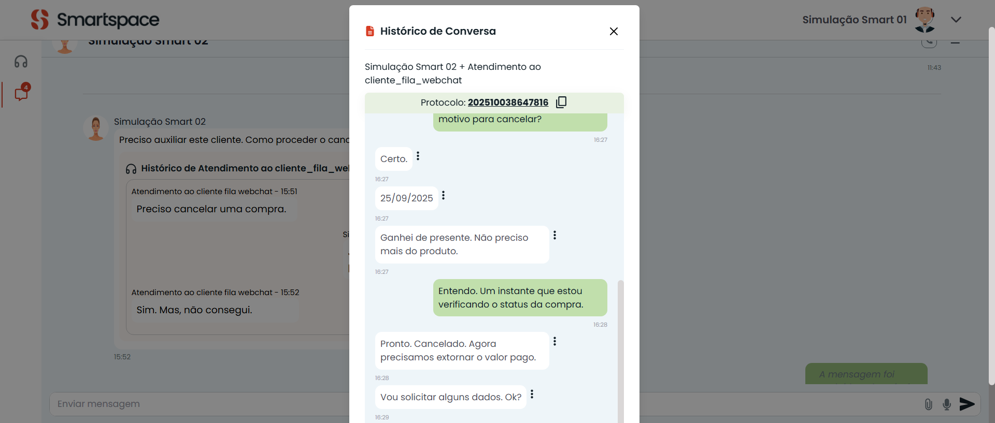Click the Simulação Smart 01 profile avatar
Viewport: 995px width, 423px height.
point(925,20)
